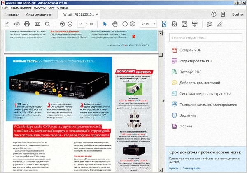
Task: Upload file to cloud icon
Action: (x=17, y=24)
